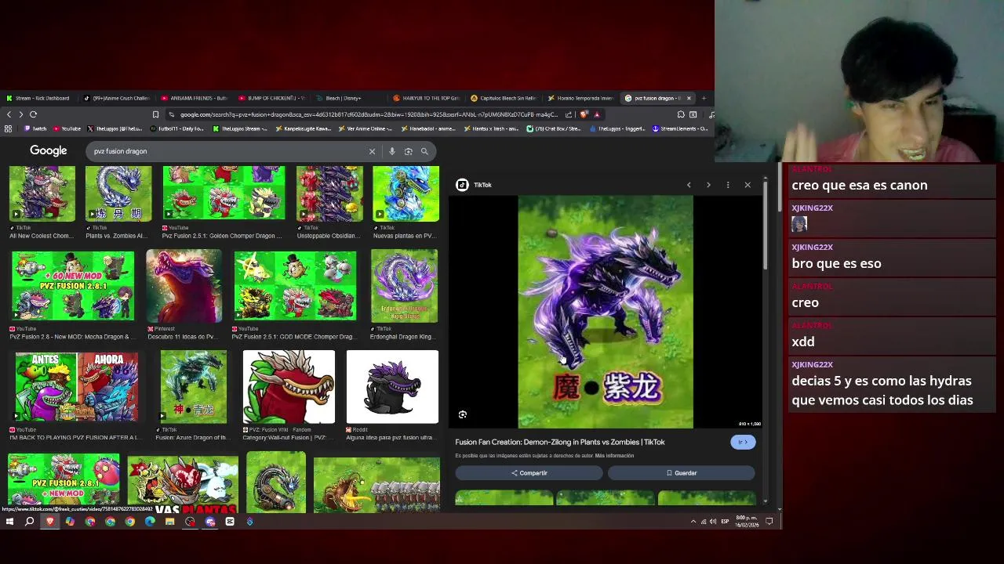Show next image in the preview panel
Image resolution: width=1004 pixels, height=564 pixels.
coord(708,185)
